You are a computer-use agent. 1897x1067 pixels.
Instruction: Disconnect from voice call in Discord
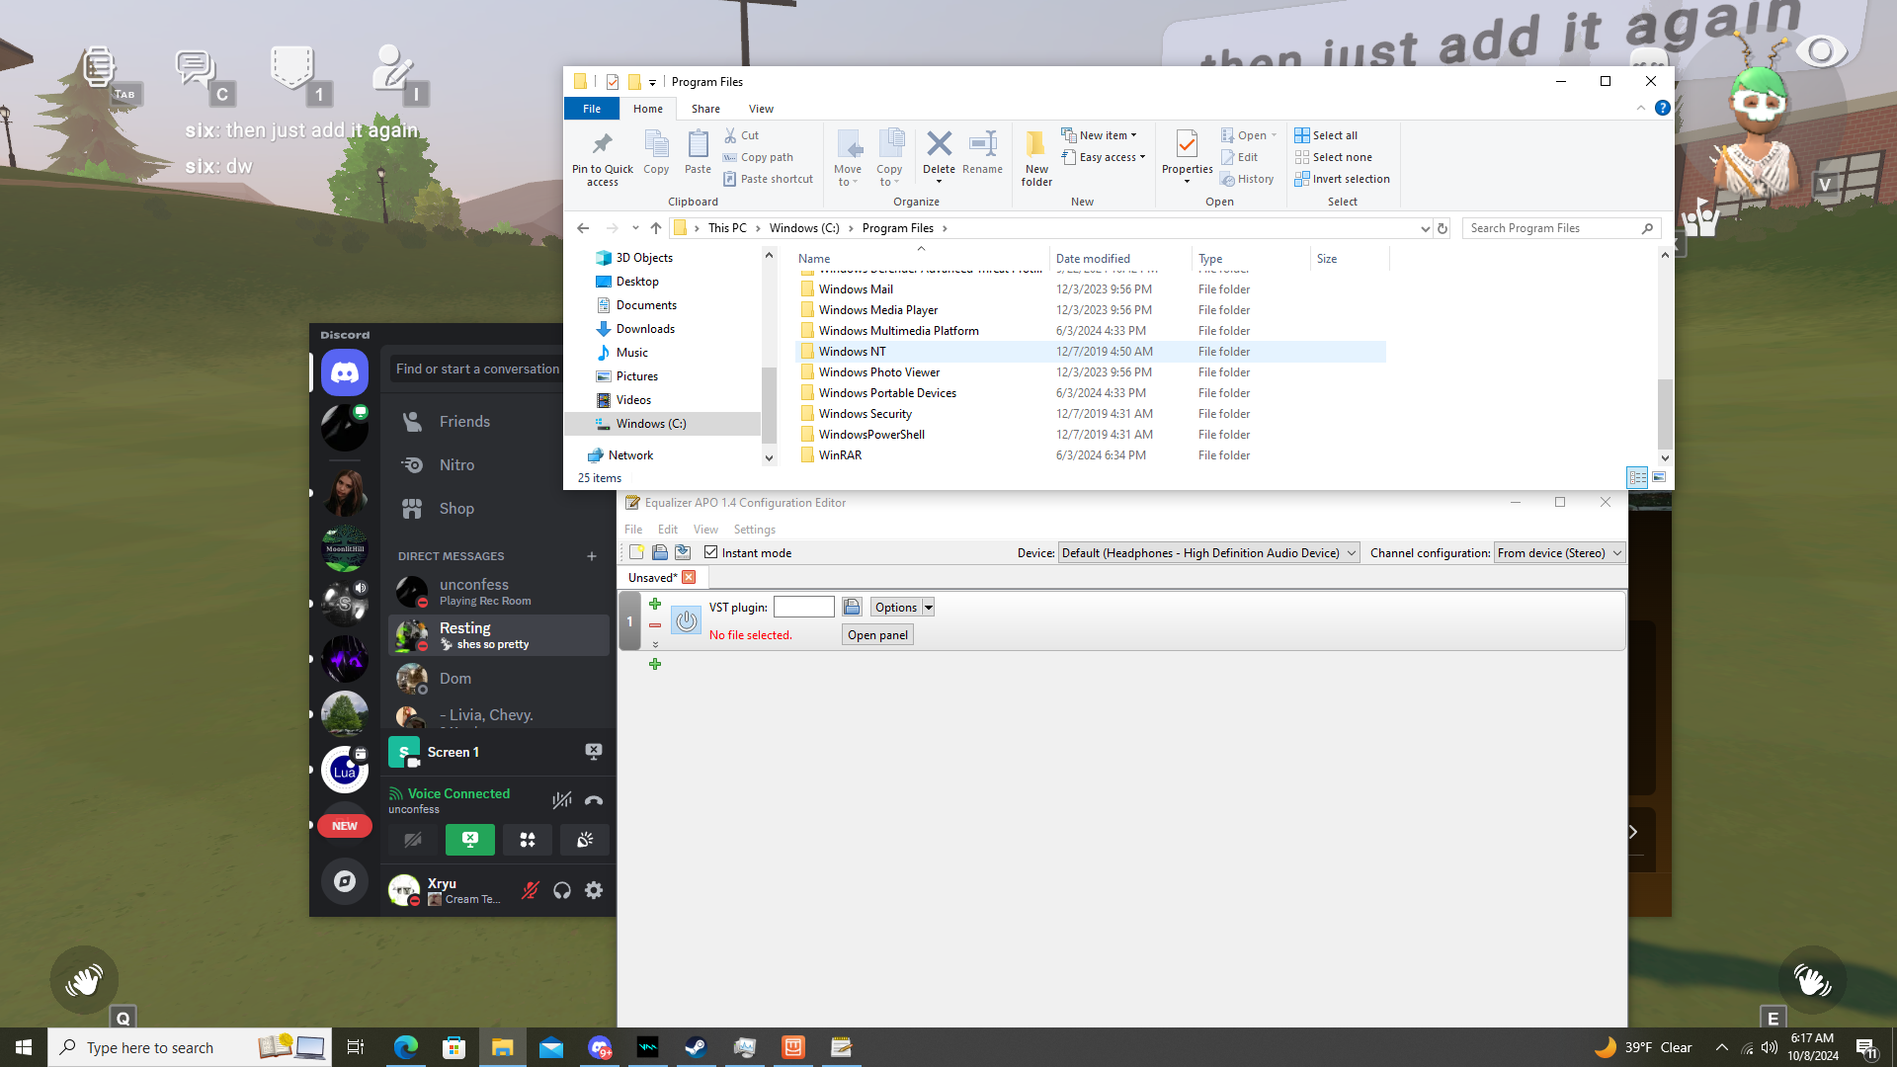tap(594, 801)
